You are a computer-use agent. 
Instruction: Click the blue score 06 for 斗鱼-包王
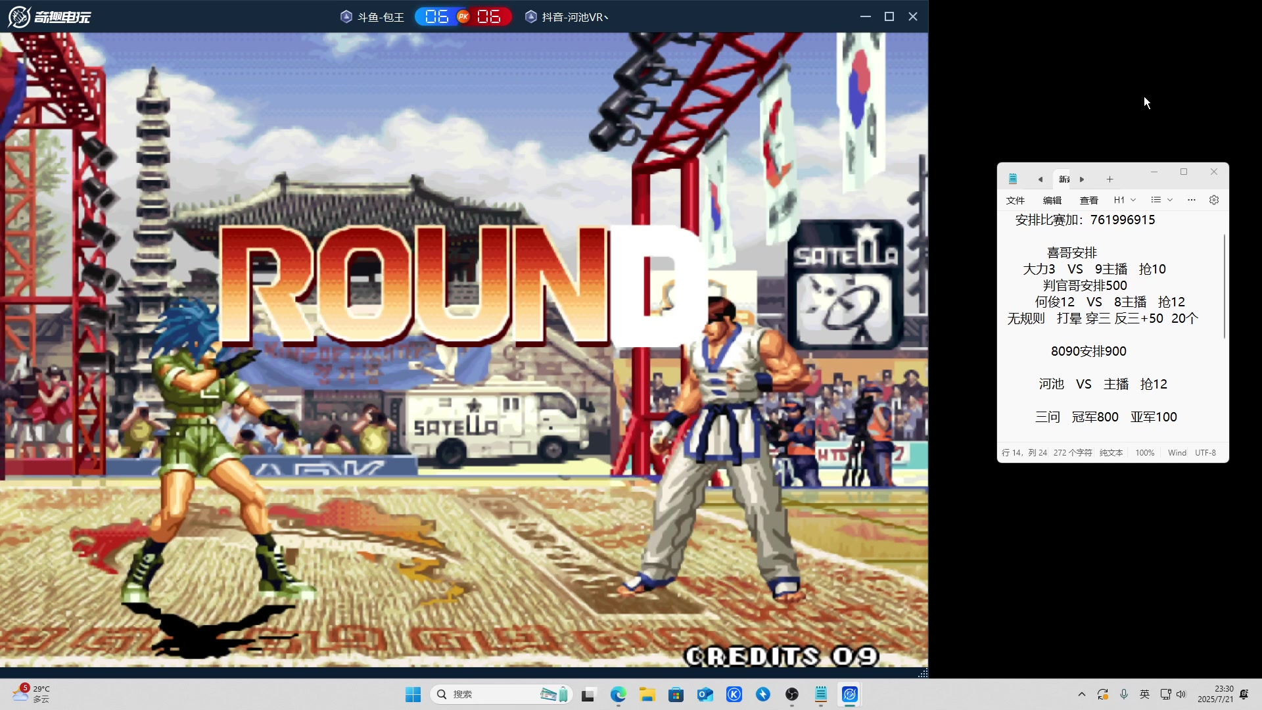[x=436, y=16]
